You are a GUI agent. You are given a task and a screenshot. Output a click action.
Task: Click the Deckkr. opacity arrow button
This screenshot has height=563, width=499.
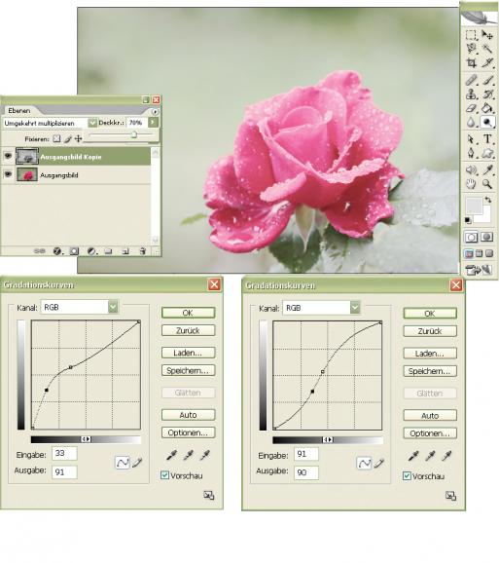(153, 123)
